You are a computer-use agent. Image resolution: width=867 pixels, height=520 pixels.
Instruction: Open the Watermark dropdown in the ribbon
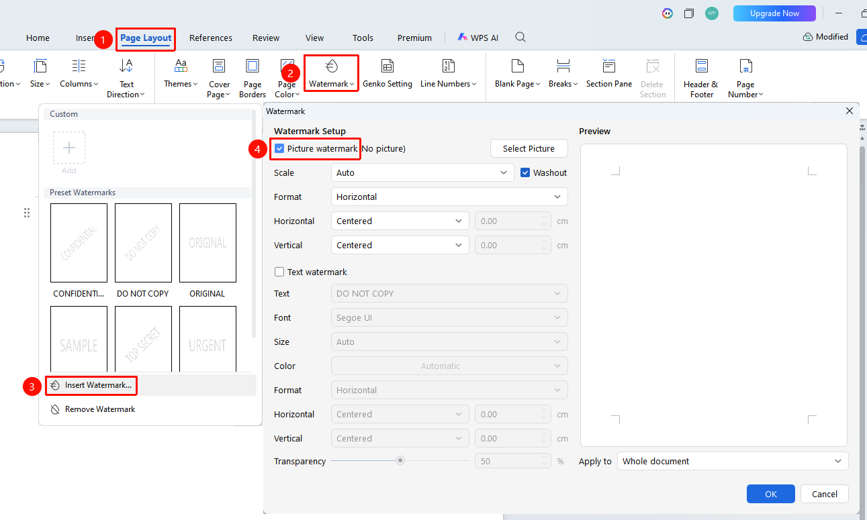(x=332, y=74)
